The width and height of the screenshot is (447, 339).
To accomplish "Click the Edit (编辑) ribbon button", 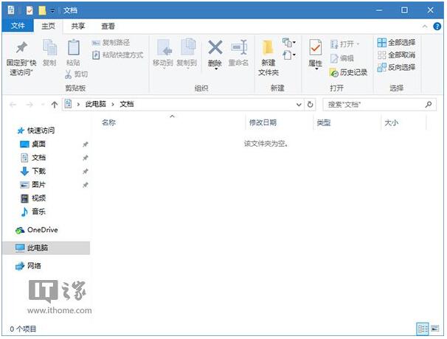I will (x=342, y=58).
